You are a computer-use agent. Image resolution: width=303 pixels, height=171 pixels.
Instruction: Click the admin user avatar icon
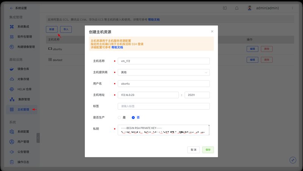coord(250,8)
